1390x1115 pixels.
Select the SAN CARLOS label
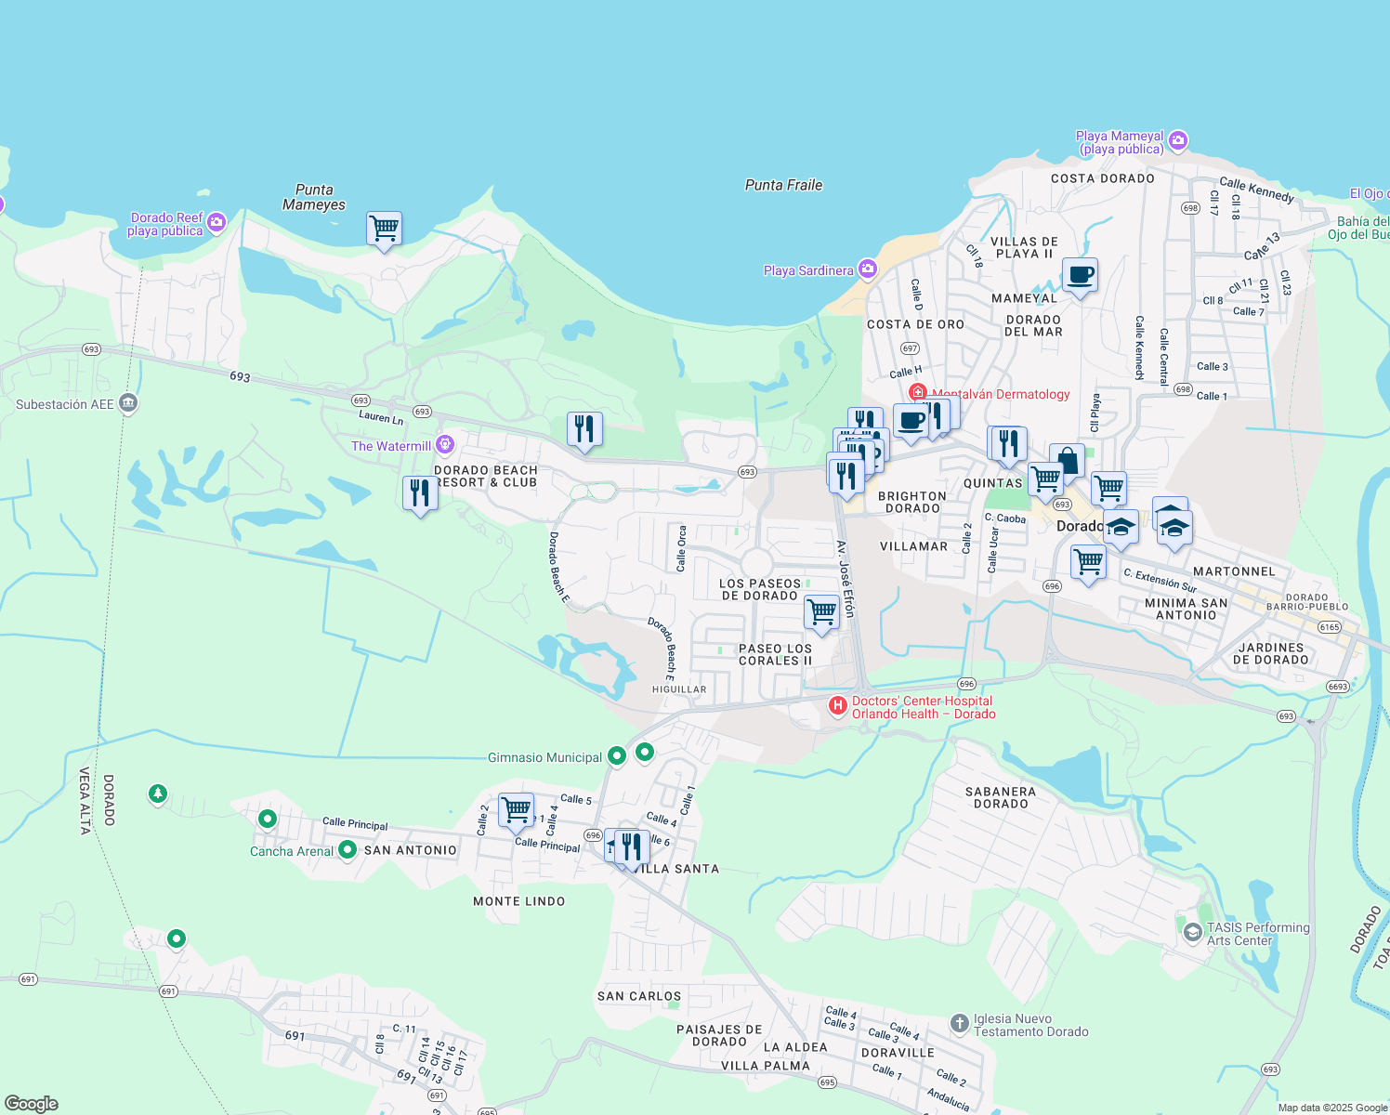click(x=639, y=996)
